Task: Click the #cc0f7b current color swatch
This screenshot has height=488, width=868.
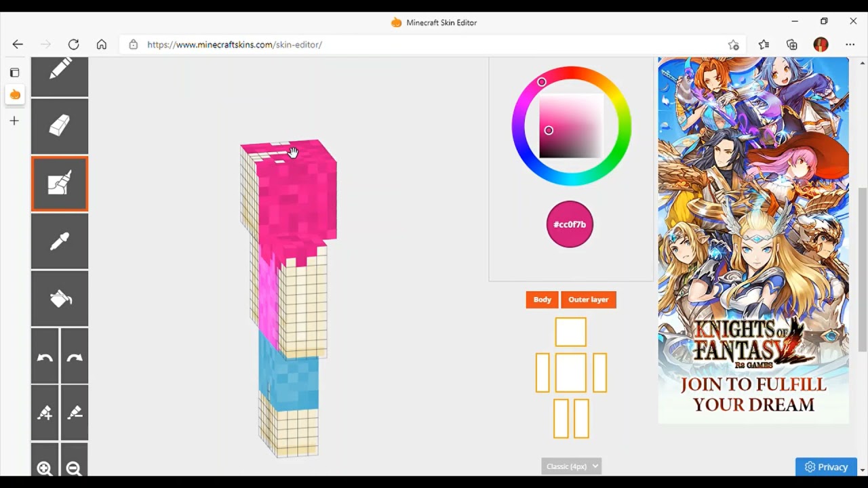Action: pyautogui.click(x=570, y=224)
